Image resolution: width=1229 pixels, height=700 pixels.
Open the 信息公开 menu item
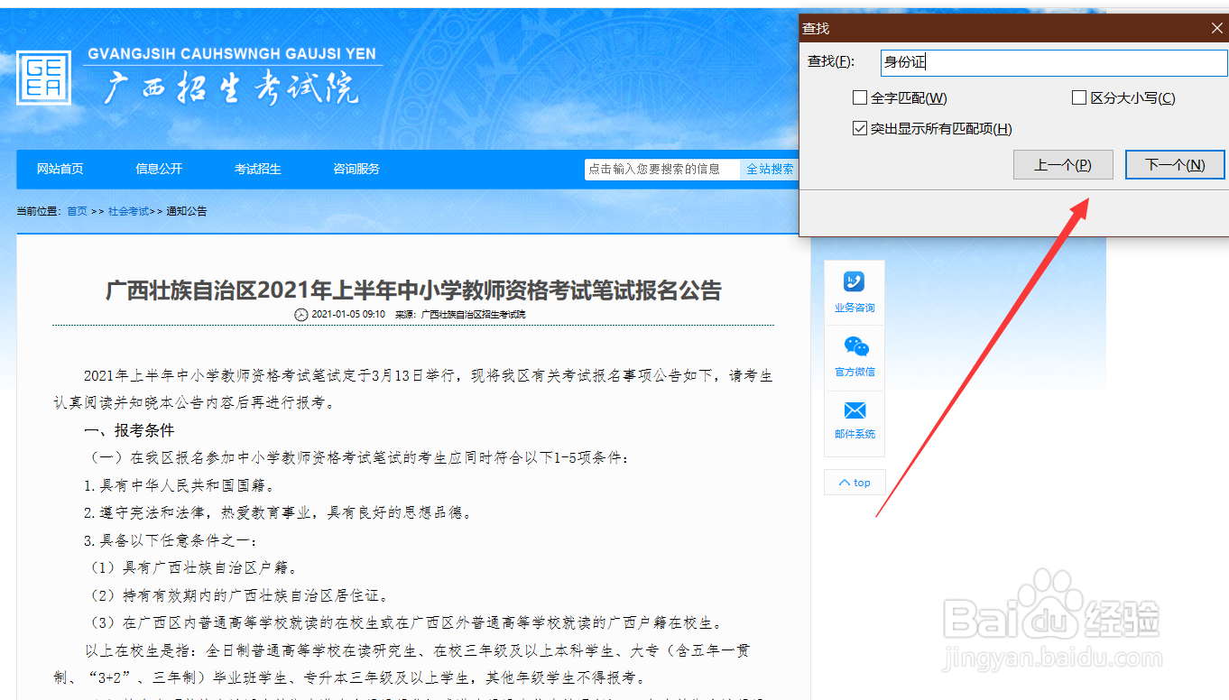pos(159,169)
